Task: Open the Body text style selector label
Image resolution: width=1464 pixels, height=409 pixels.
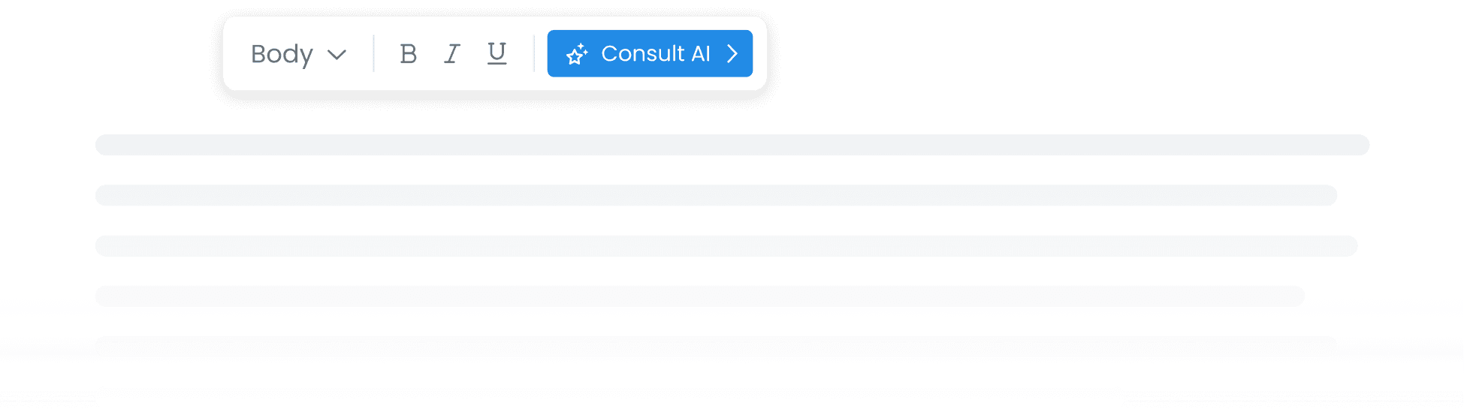Action: (282, 54)
